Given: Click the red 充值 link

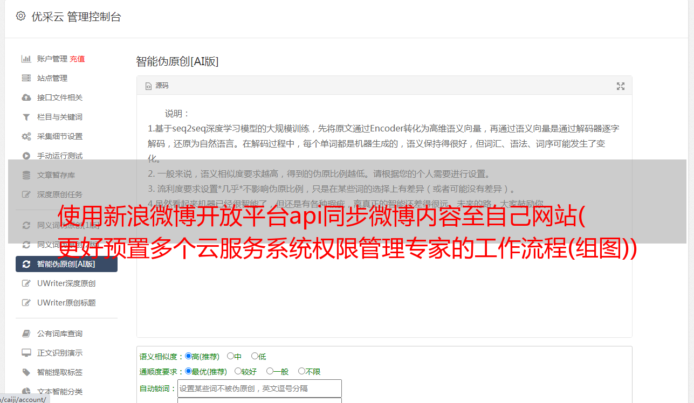Looking at the screenshot, I should [x=77, y=59].
